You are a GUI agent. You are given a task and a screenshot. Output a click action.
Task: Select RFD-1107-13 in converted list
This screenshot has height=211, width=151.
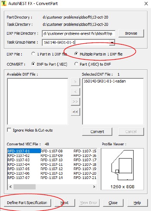point(51,173)
